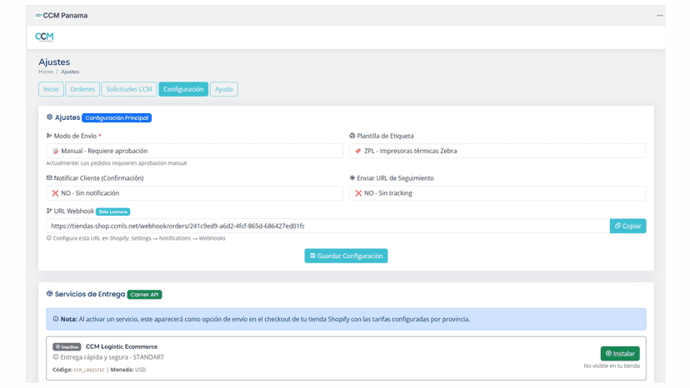
Task: Copy the webhook URL with Copiar
Action: click(627, 226)
